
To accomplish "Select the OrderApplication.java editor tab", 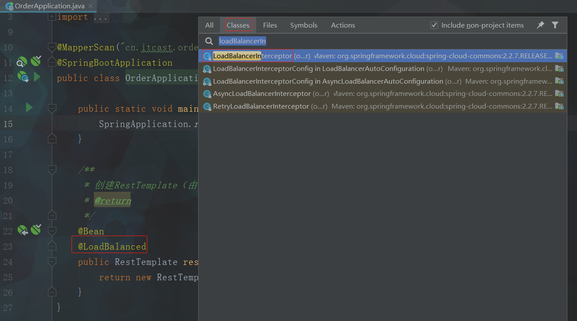I will [x=47, y=6].
